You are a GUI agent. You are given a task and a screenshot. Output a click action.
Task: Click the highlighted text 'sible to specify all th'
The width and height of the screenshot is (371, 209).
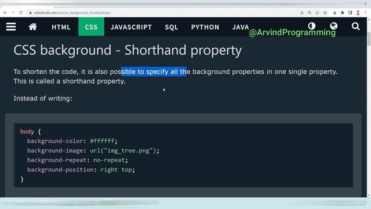click(154, 71)
